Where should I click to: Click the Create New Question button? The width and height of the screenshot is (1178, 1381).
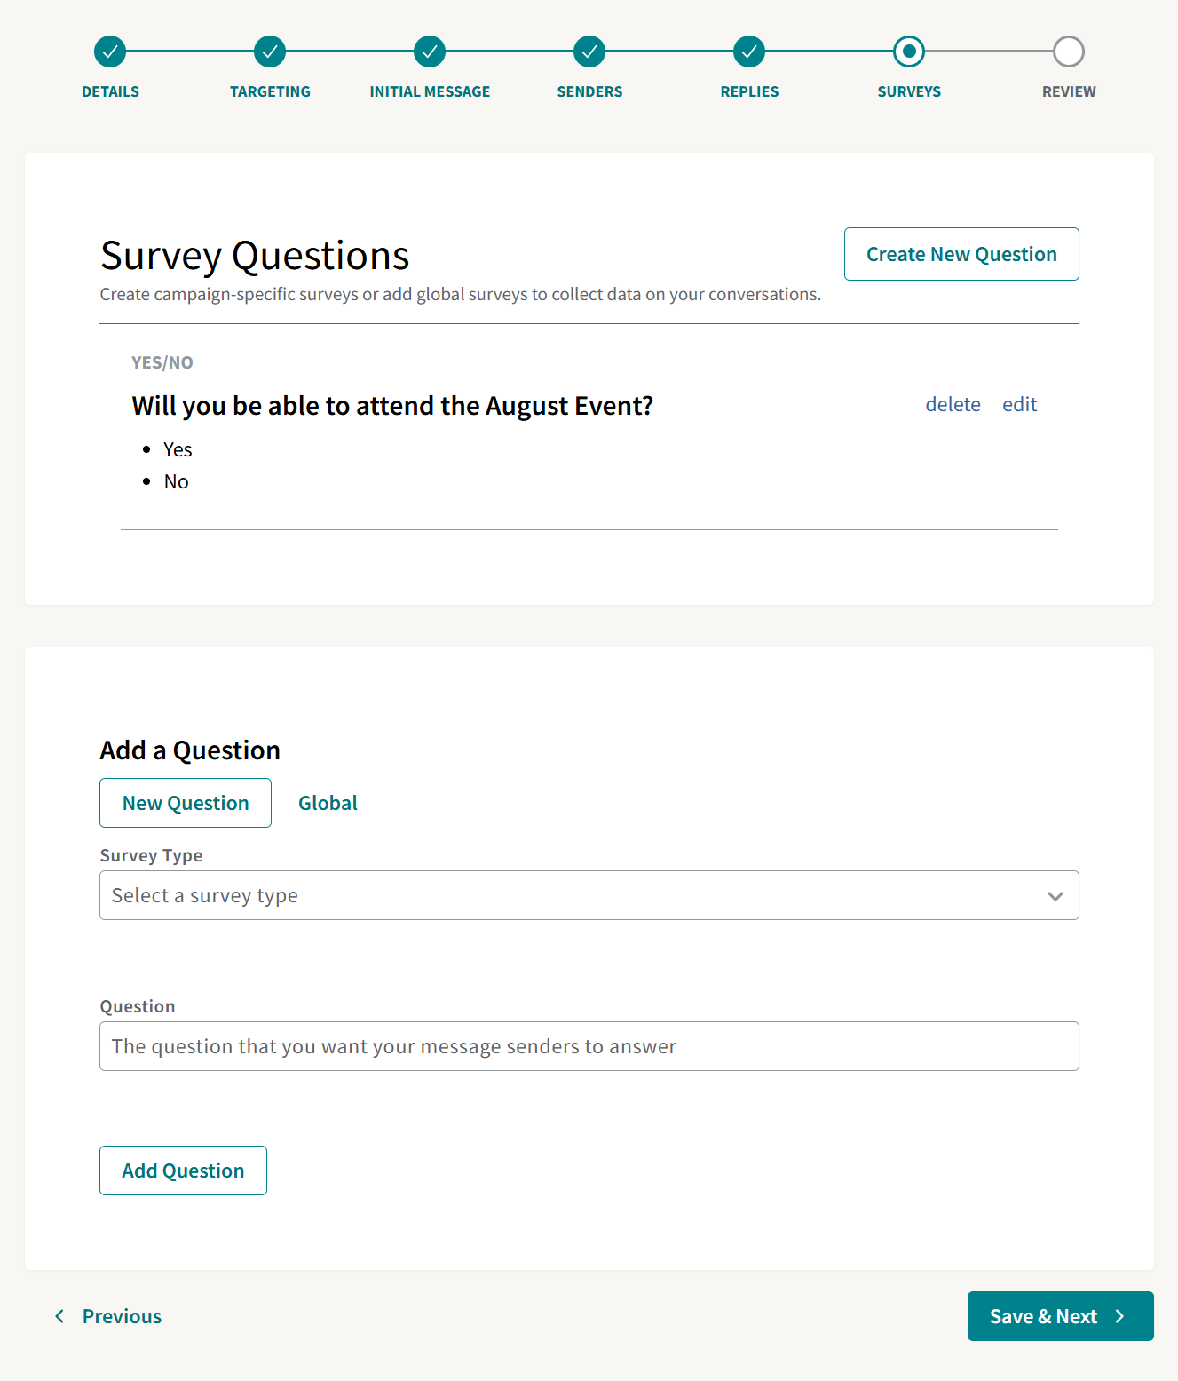point(961,254)
